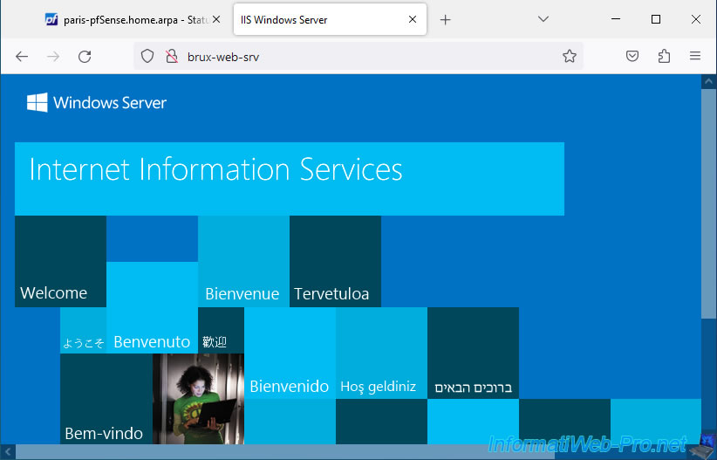This screenshot has height=460, width=717.
Task: Click the woman with laptop photo
Action: coord(198,399)
